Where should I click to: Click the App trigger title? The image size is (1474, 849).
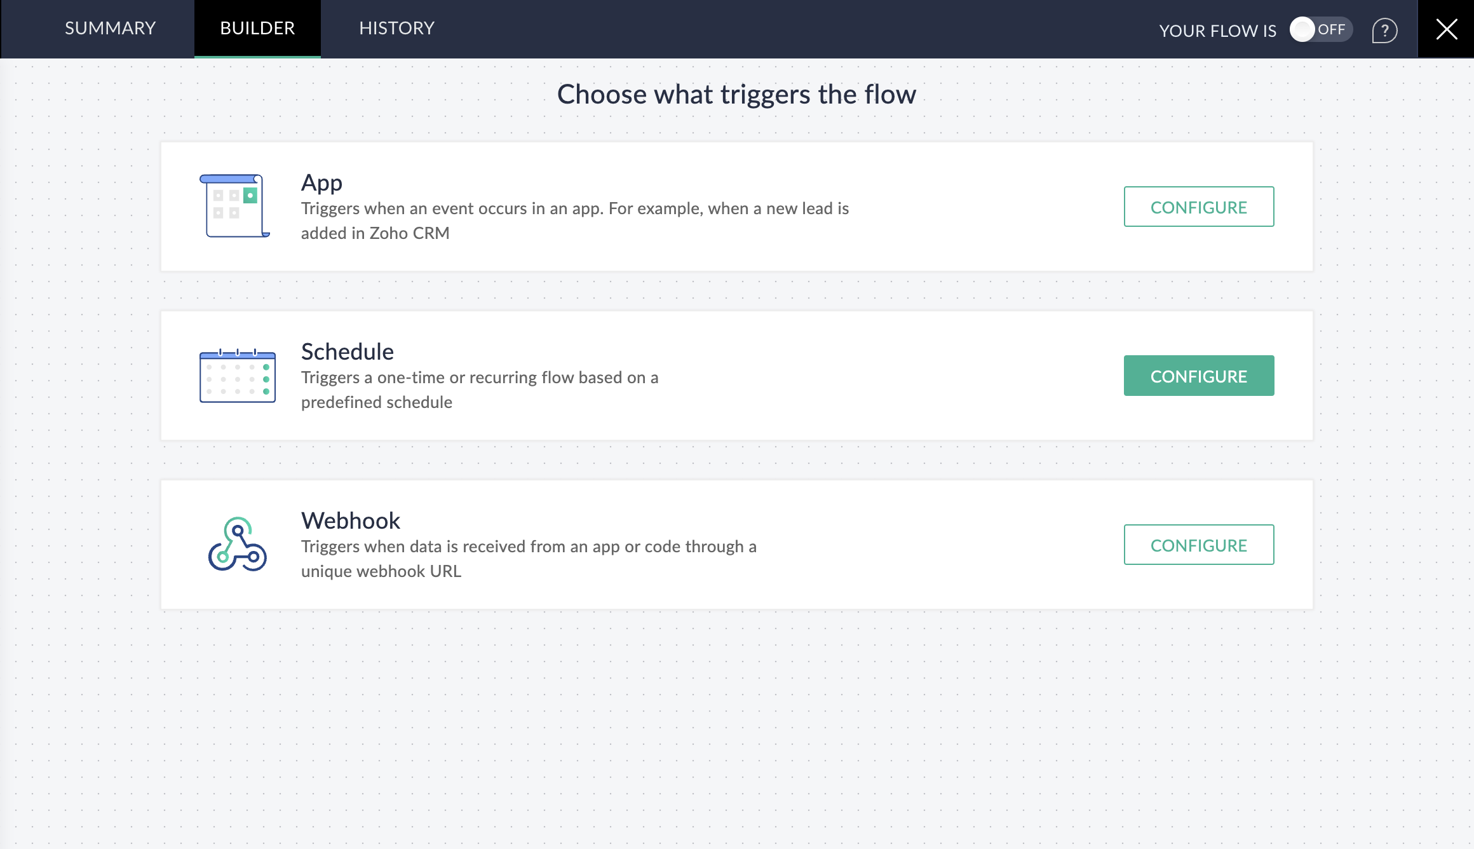click(321, 183)
